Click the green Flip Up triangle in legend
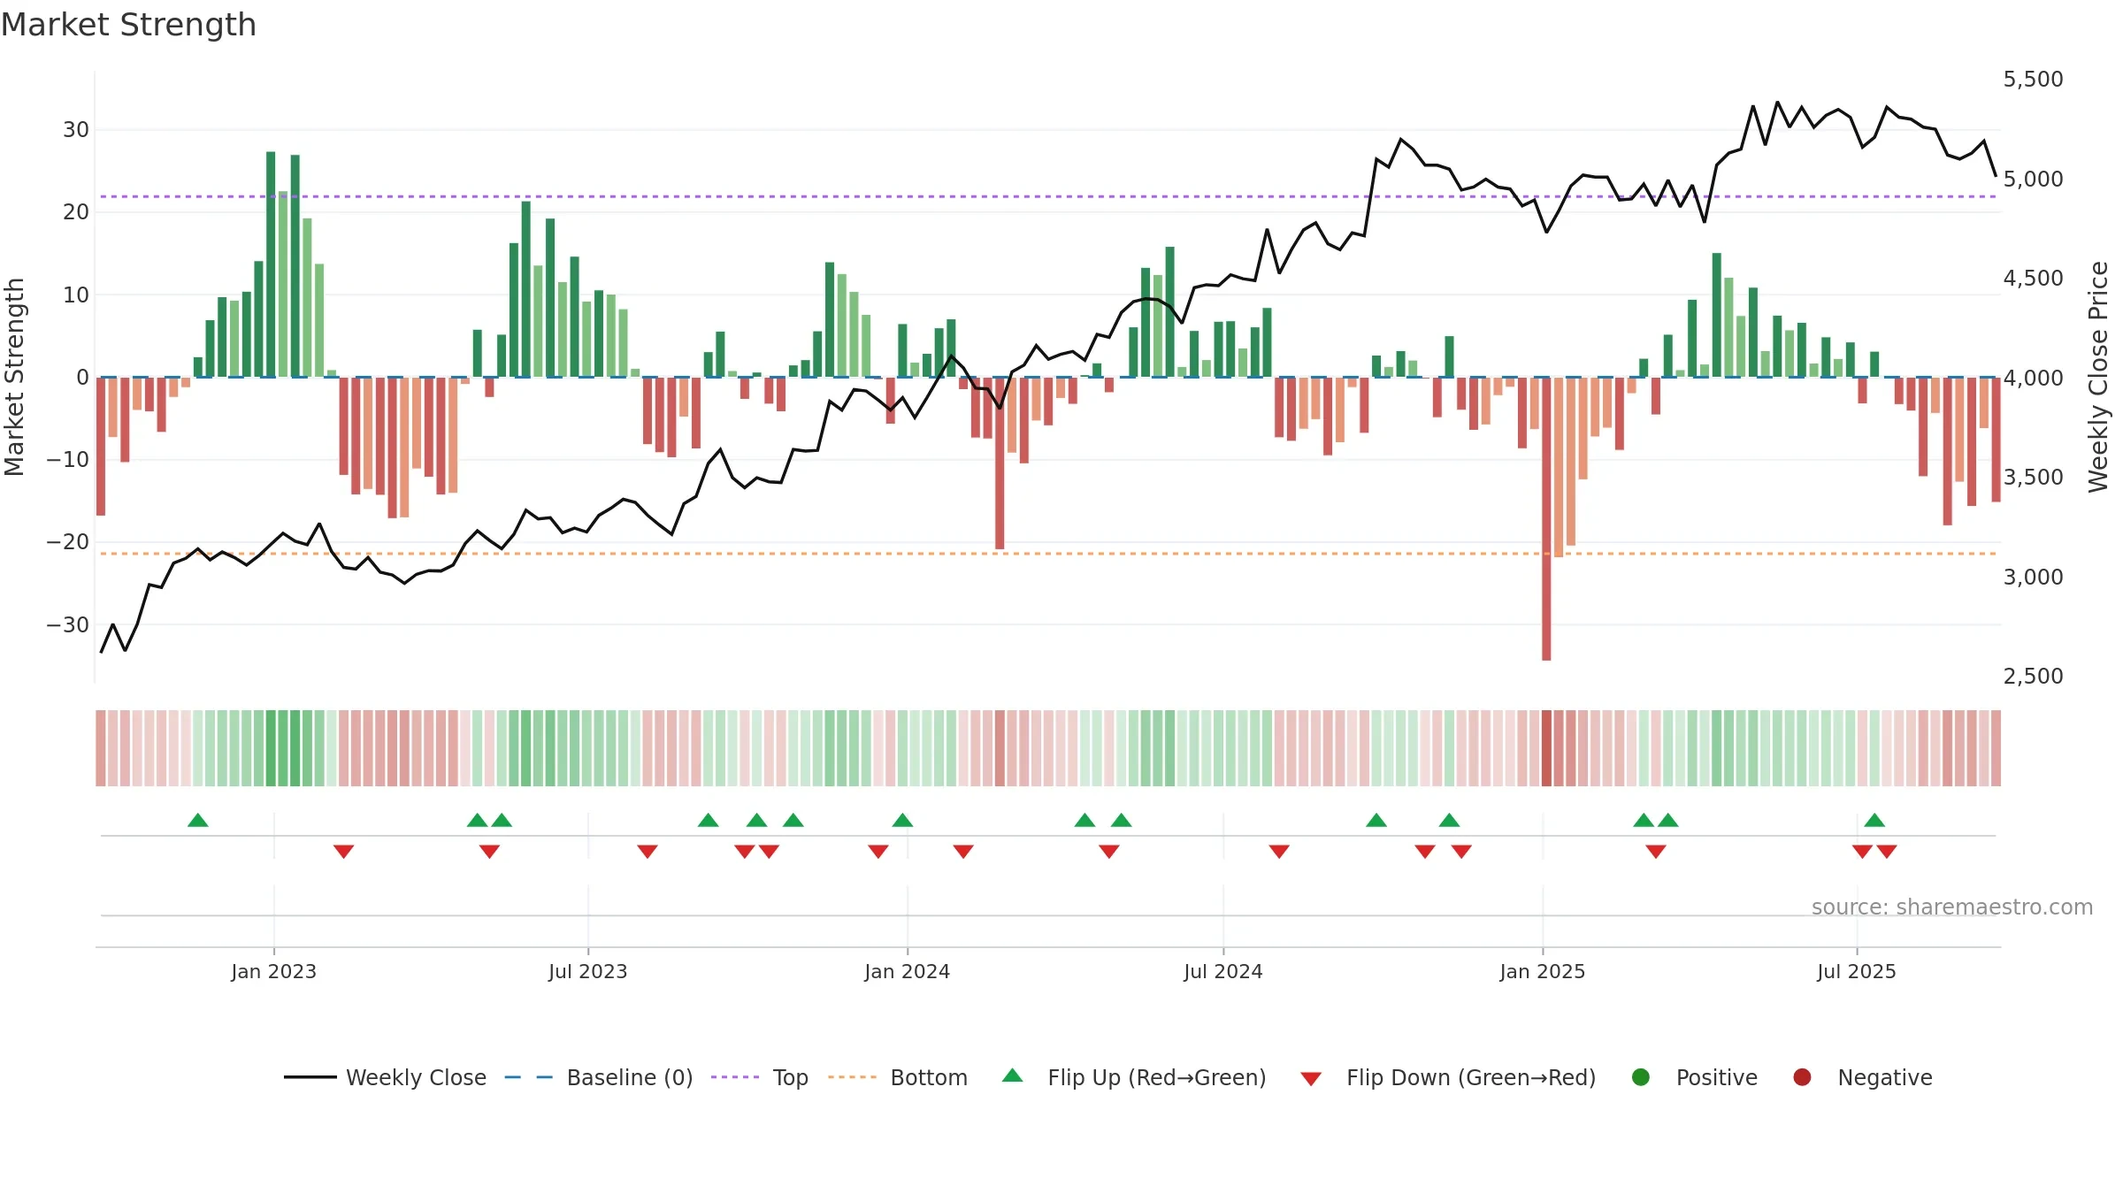Viewport: 2123px width, 1194px height. click(x=1013, y=1075)
